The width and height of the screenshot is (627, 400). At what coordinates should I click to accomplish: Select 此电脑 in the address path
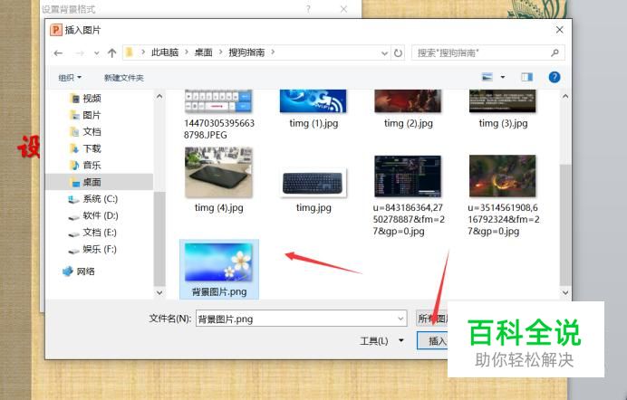click(x=164, y=52)
